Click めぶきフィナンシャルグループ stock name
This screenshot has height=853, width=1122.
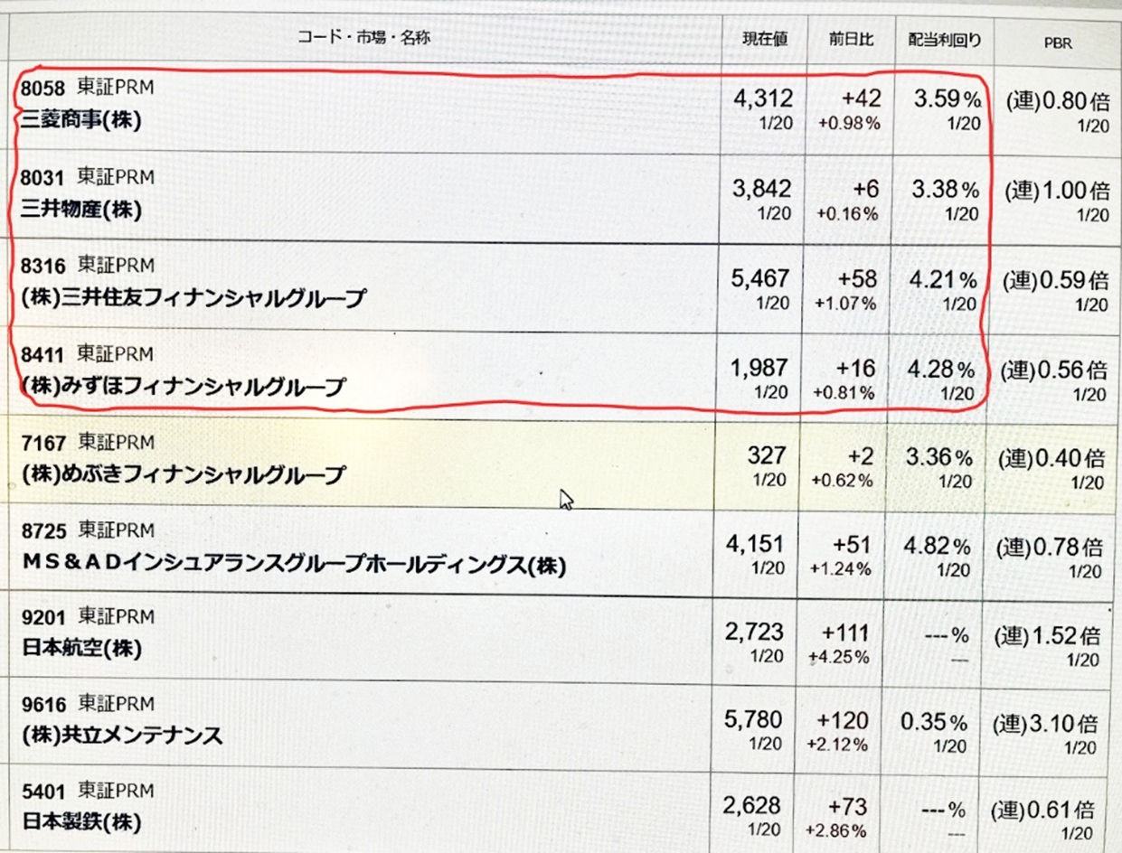coord(184,474)
